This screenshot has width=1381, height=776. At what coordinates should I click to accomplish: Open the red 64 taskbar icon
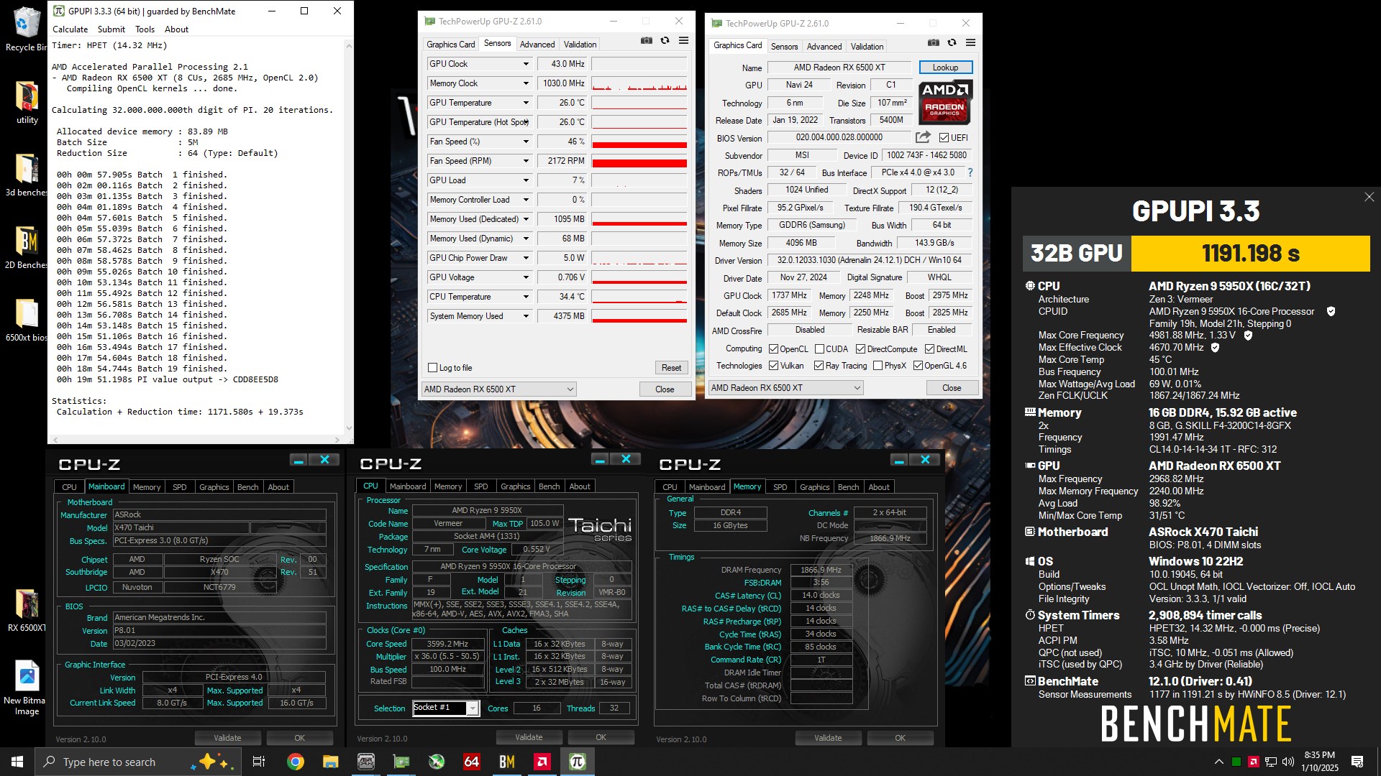472,762
